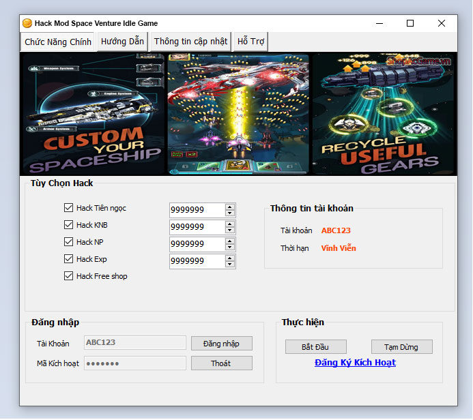This screenshot has height=420, width=473.
Task: Click the middle gameplay banner image
Action: (238, 114)
